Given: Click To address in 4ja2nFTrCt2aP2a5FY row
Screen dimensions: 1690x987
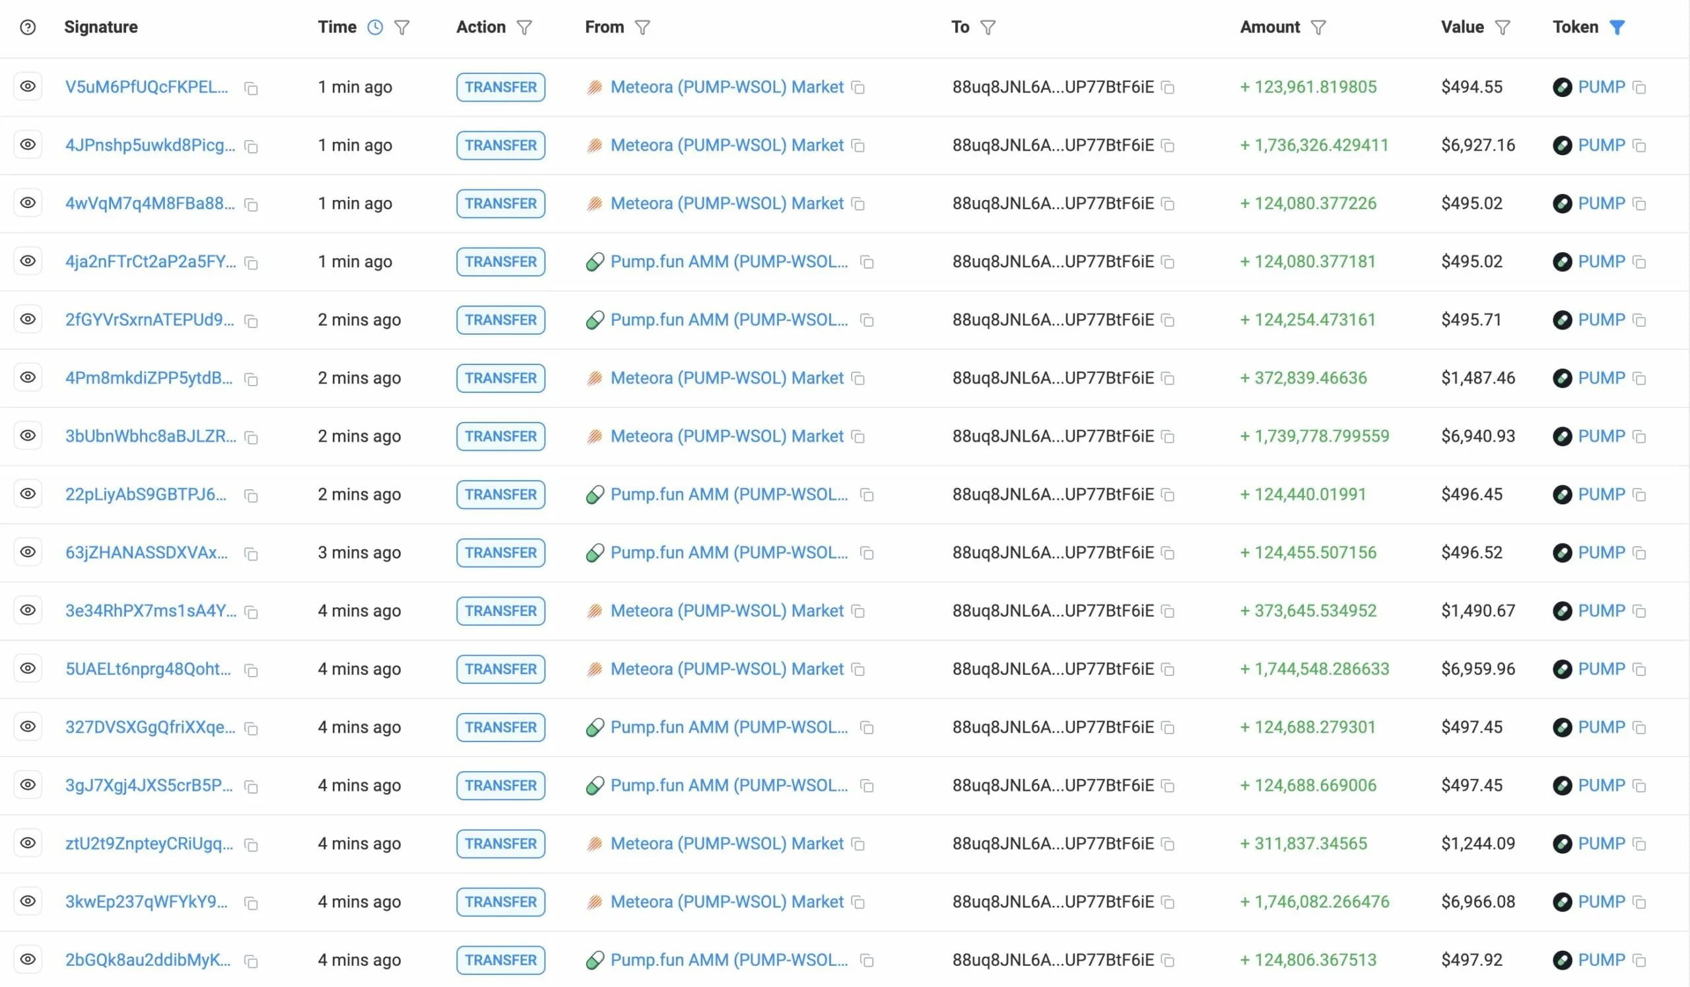Looking at the screenshot, I should click(x=1053, y=261).
